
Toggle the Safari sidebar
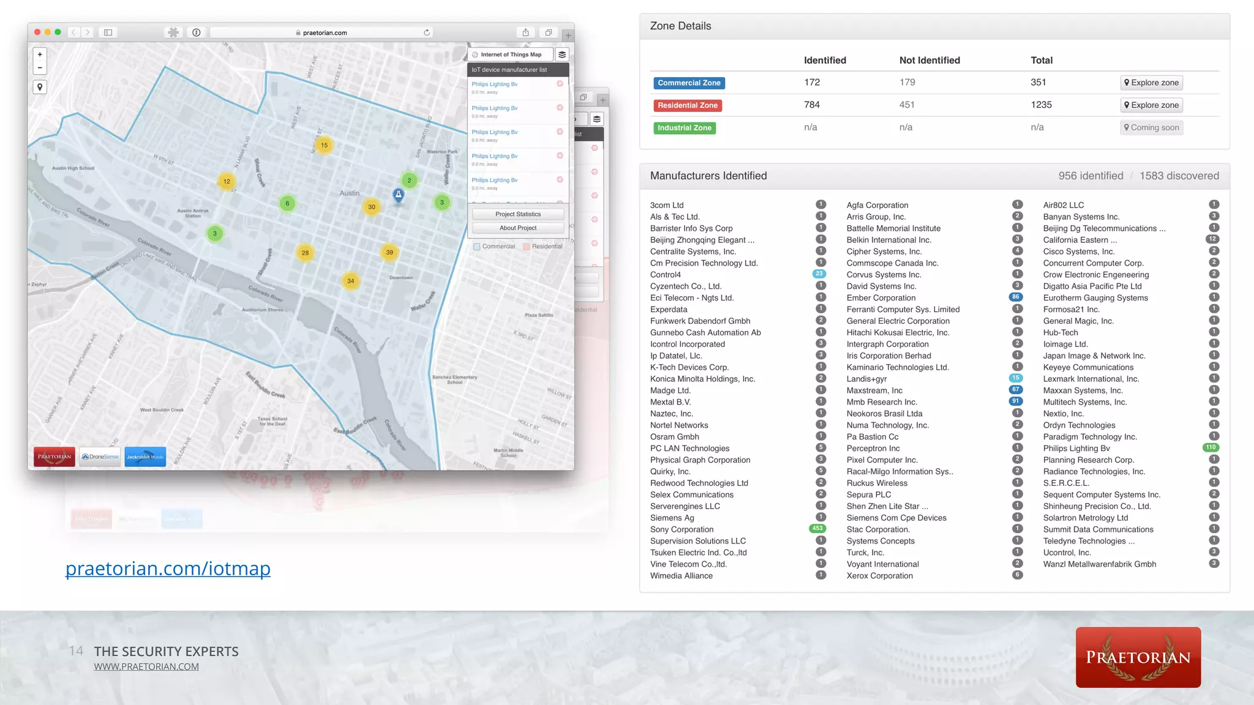108,32
